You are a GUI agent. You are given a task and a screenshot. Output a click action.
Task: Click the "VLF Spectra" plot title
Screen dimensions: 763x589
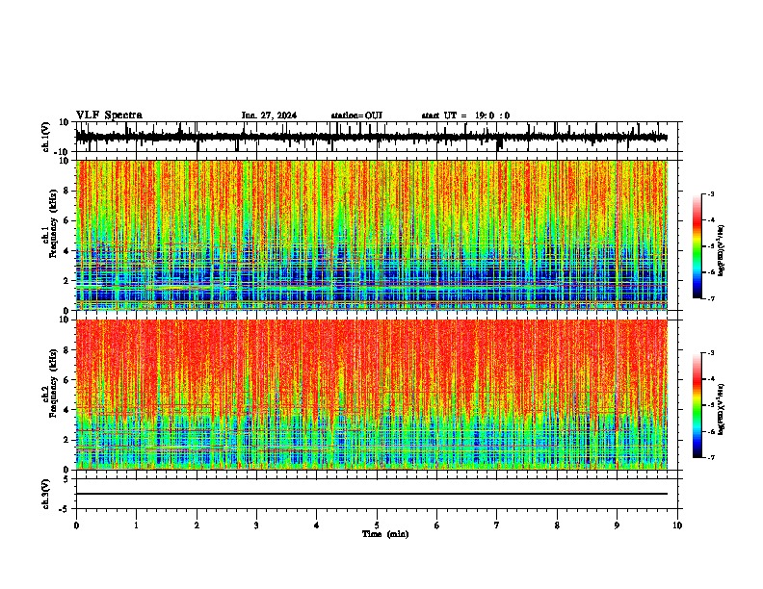click(109, 115)
